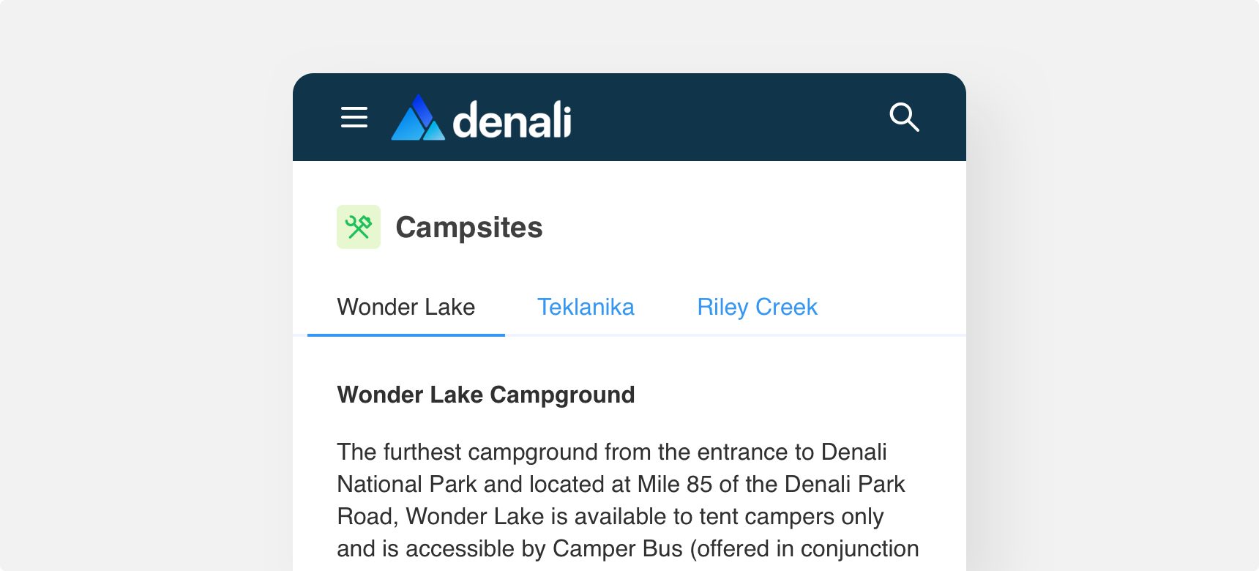Click the denali wordmark in header

(x=512, y=119)
